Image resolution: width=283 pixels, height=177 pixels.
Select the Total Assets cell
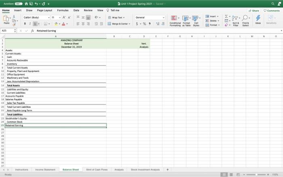point(56,85)
